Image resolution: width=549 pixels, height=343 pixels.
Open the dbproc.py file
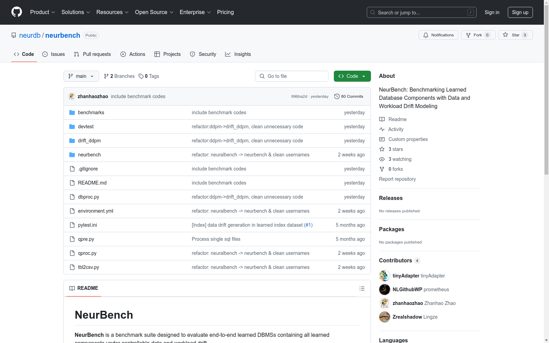pos(89,197)
